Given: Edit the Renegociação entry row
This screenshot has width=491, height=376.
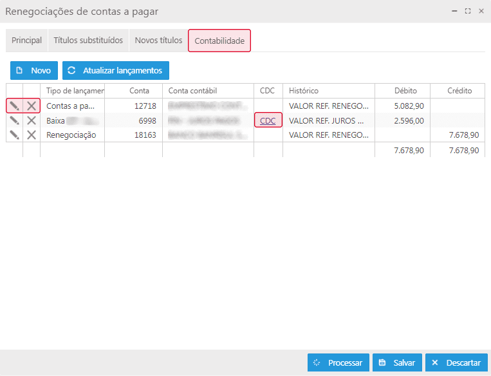Looking at the screenshot, I should 14,135.
